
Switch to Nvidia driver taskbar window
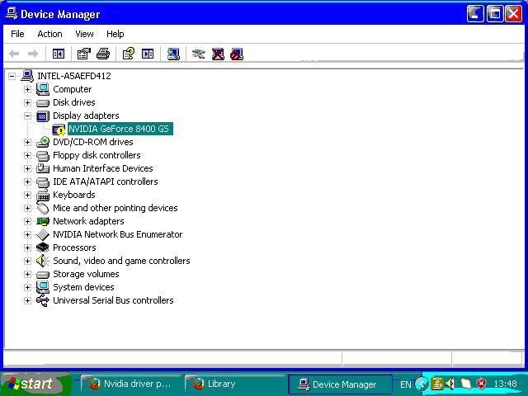point(130,384)
